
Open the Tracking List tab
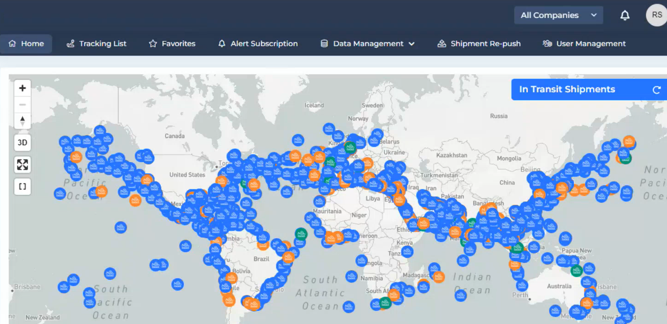[96, 44]
